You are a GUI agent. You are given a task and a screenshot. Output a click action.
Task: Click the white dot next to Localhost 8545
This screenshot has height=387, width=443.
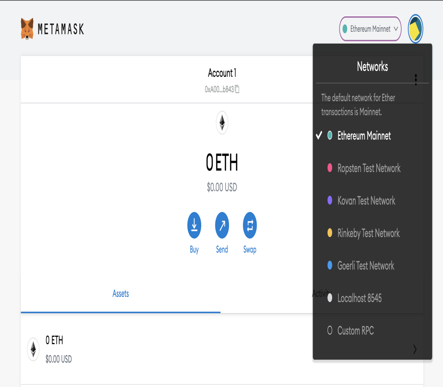tap(330, 298)
